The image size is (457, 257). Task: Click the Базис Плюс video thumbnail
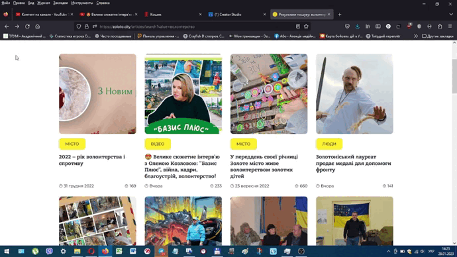183,94
